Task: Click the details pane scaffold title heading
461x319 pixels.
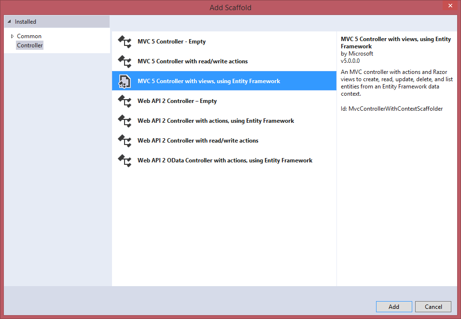Action: 396,43
